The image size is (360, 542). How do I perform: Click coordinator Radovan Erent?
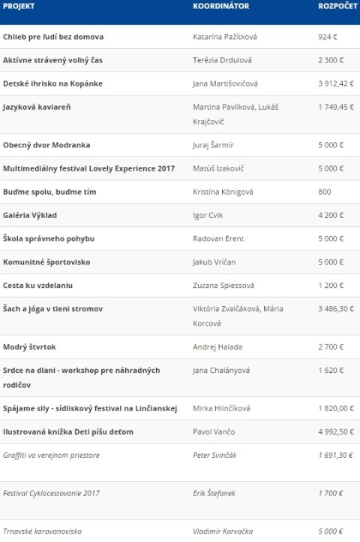tap(218, 239)
